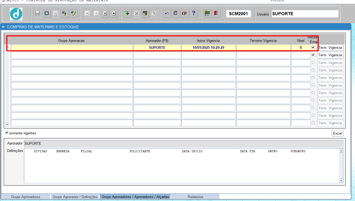Open the 'Grupo Aprovador / Definições' tab
The height and width of the screenshot is (201, 355).
[75, 197]
